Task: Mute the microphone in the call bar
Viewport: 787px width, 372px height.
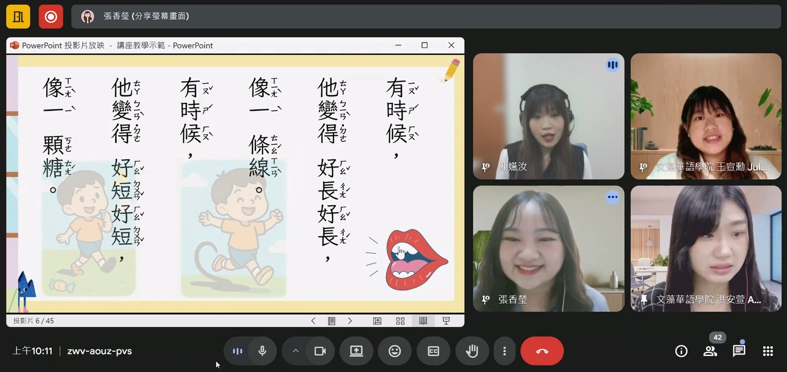Action: (x=262, y=351)
